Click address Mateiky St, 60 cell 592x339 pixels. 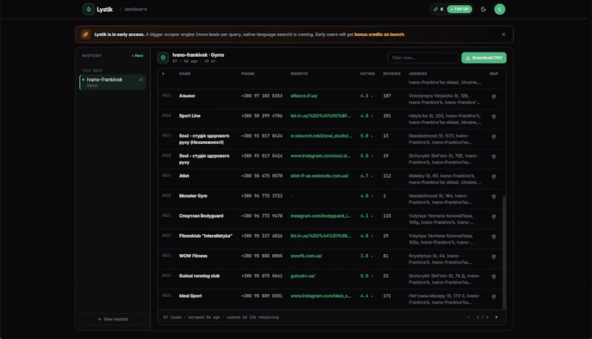[445, 179]
